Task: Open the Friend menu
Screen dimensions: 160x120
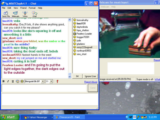Action: [x=23, y=8]
